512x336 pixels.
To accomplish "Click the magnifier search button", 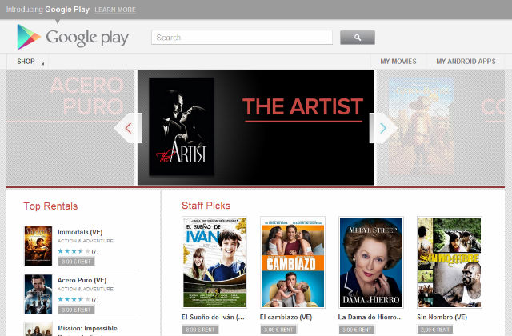I will [358, 38].
